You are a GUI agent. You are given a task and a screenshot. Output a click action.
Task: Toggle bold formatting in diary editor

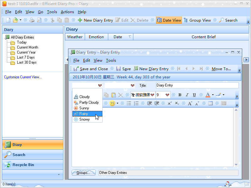point(180,95)
